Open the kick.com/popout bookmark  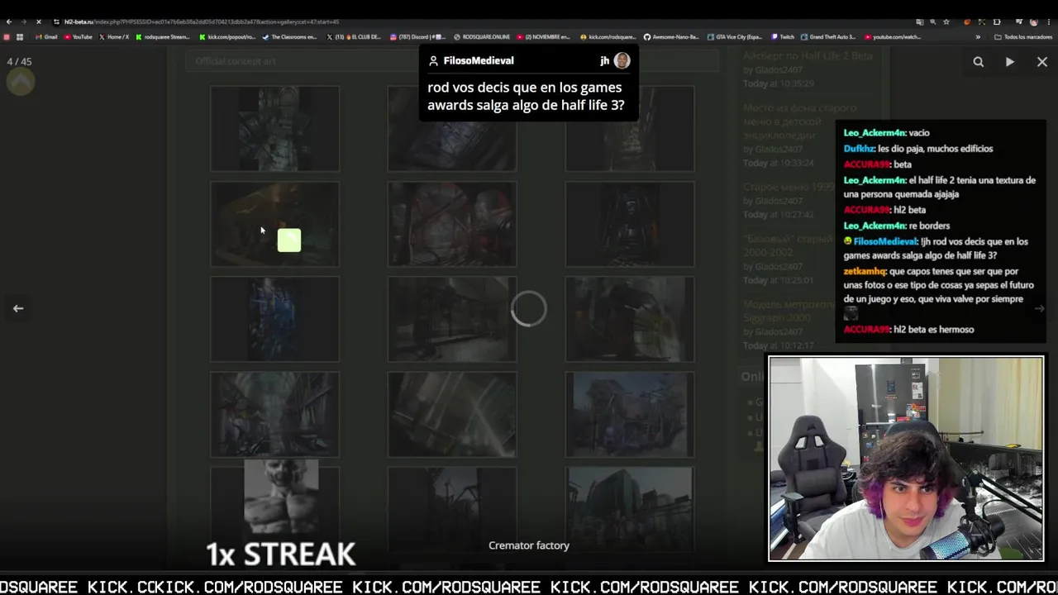(227, 37)
